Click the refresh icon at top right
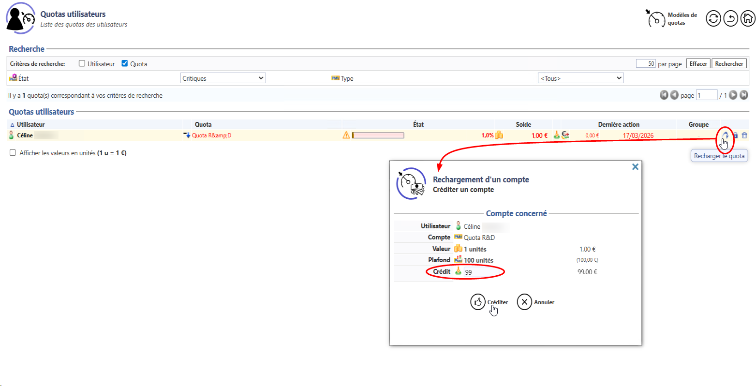 pos(713,19)
